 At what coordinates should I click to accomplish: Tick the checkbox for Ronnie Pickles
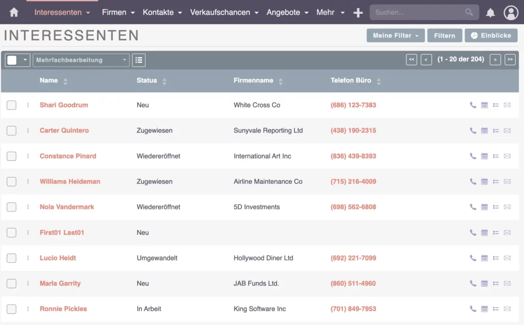tap(11, 309)
